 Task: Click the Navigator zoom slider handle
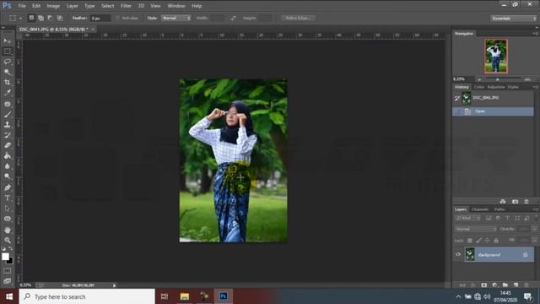point(497,79)
